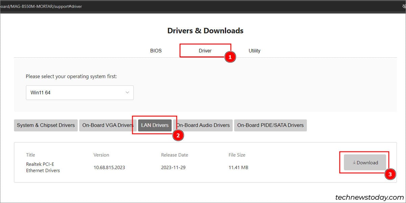Click the Drivers & Downloads heading
This screenshot has height=203, width=406.
point(205,30)
